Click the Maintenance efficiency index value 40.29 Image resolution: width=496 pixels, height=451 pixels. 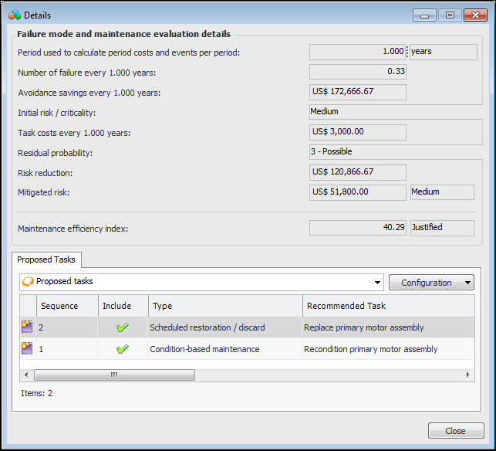click(358, 228)
